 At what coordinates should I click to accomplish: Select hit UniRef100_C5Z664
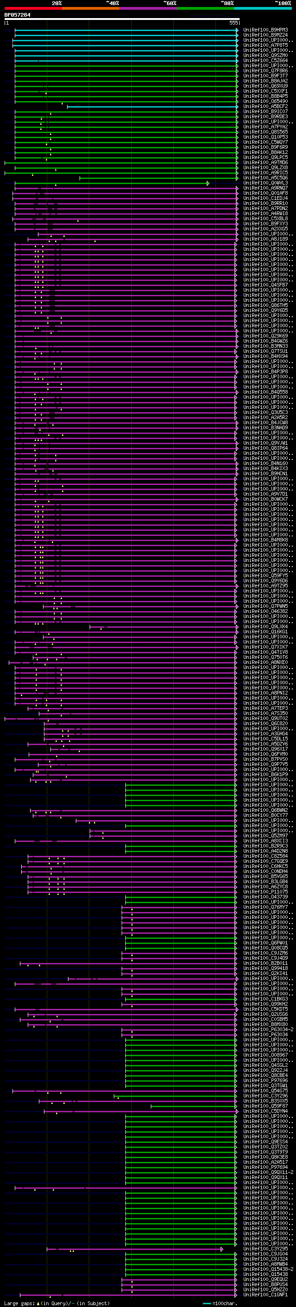pyautogui.click(x=265, y=60)
